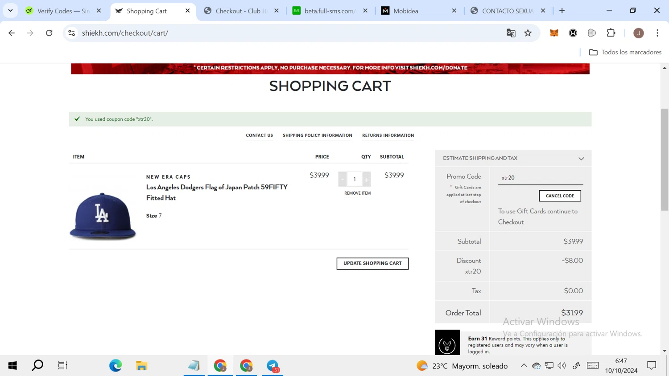Viewport: 669px width, 376px height.
Task: View site information icon in address bar
Action: (x=71, y=33)
